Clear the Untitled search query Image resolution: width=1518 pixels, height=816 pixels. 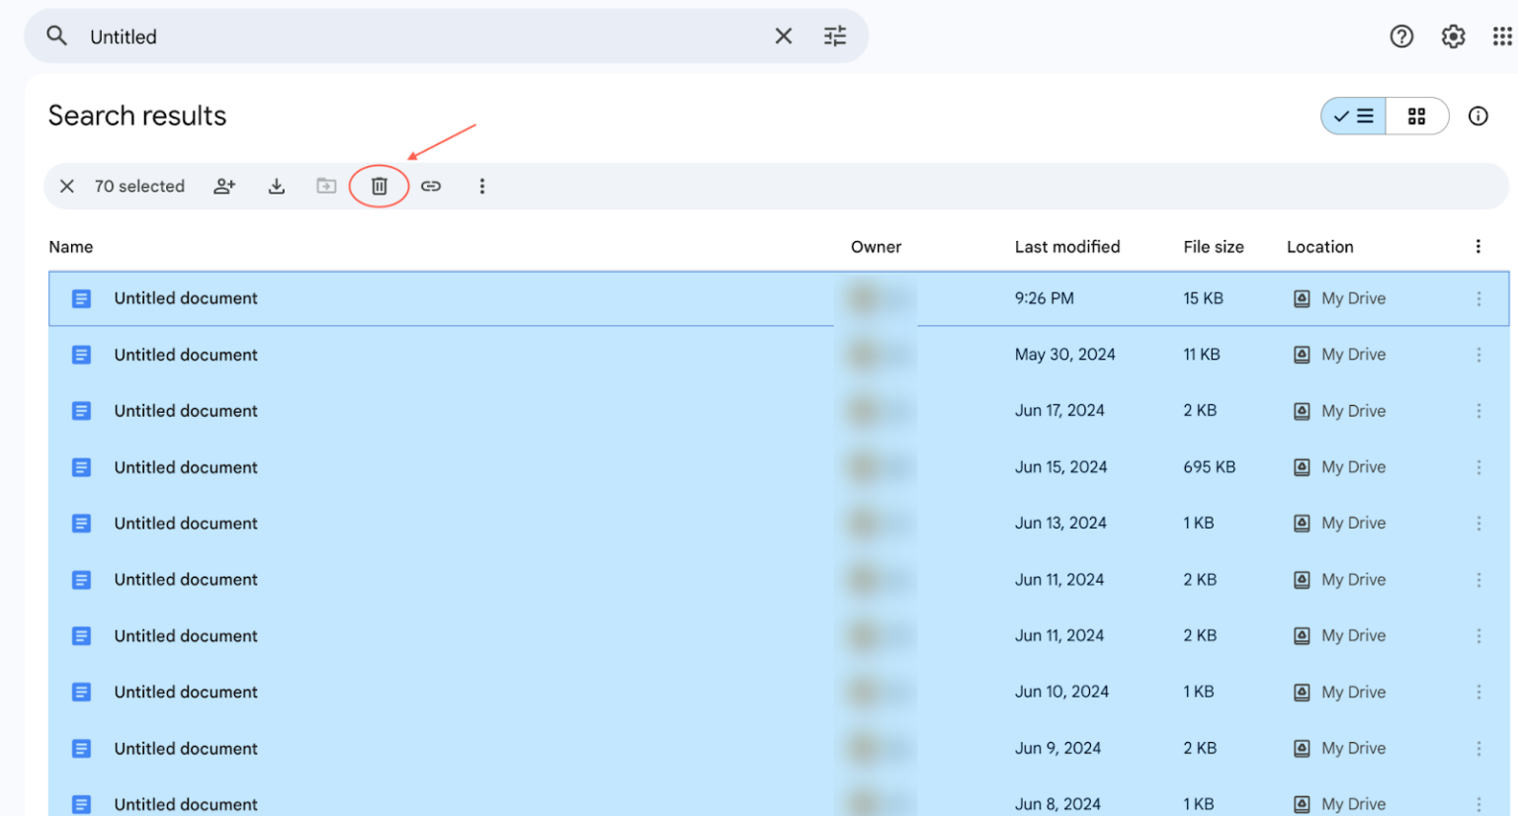coord(784,36)
